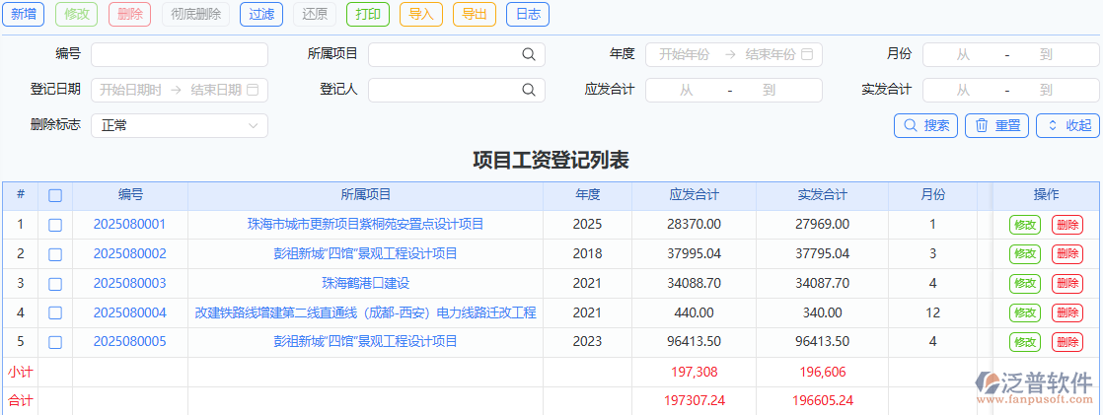The height and width of the screenshot is (415, 1103).
Task: Click the 应发合计 from field
Action: (686, 90)
